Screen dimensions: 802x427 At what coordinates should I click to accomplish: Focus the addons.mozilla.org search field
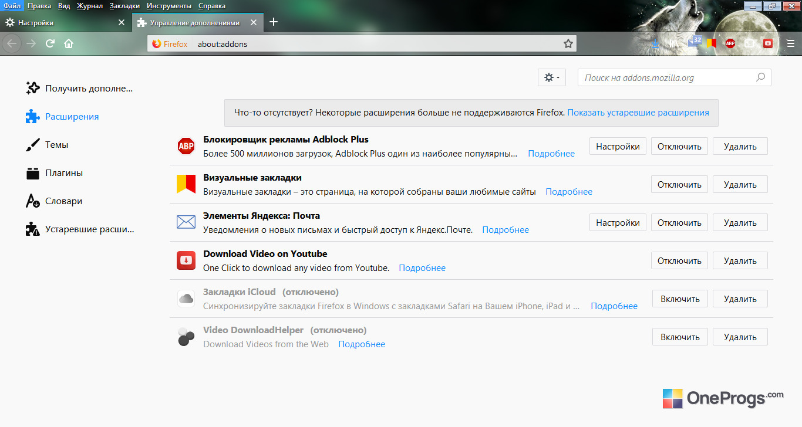coord(675,77)
